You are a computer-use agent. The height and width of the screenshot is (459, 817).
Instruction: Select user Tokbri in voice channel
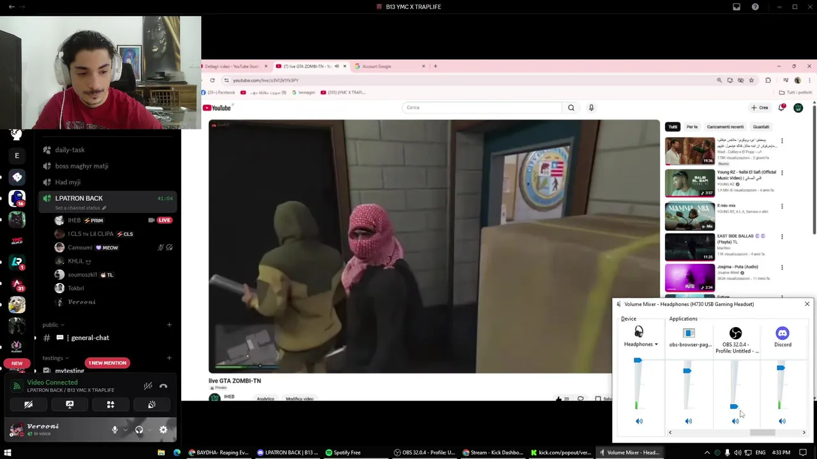(x=75, y=288)
